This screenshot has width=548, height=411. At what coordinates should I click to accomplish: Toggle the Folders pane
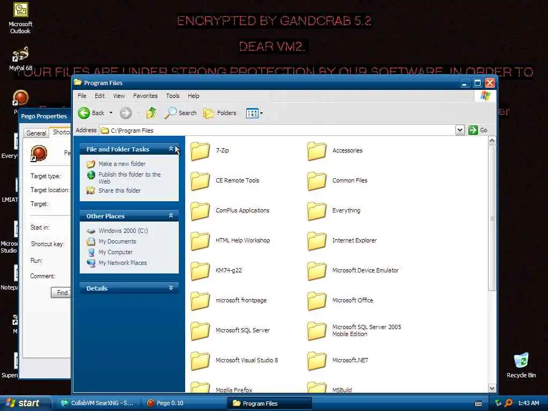[220, 113]
